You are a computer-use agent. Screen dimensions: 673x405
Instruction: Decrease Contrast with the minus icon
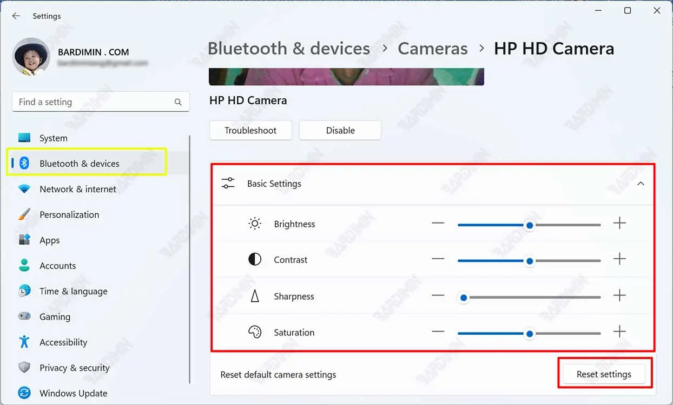pyautogui.click(x=438, y=259)
